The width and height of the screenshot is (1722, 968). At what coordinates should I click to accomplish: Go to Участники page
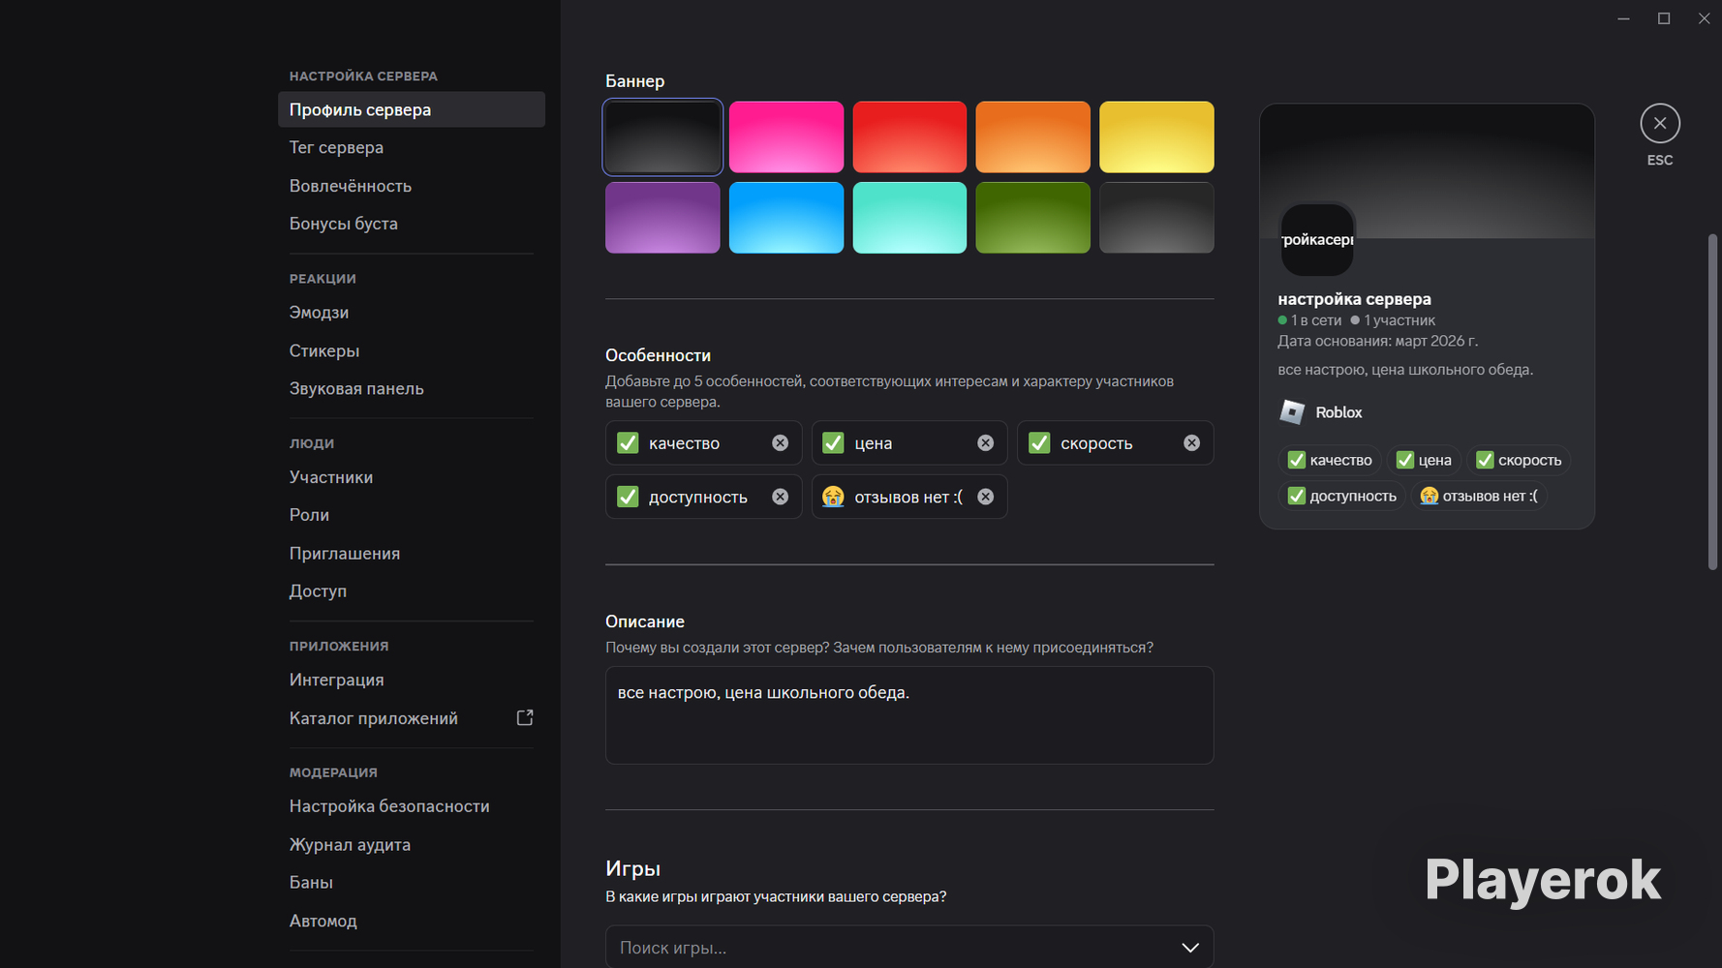coord(412,477)
